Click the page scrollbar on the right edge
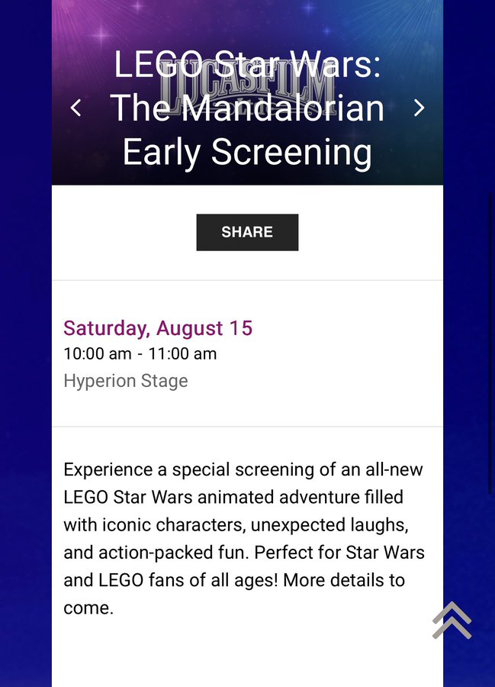 coord(490,343)
